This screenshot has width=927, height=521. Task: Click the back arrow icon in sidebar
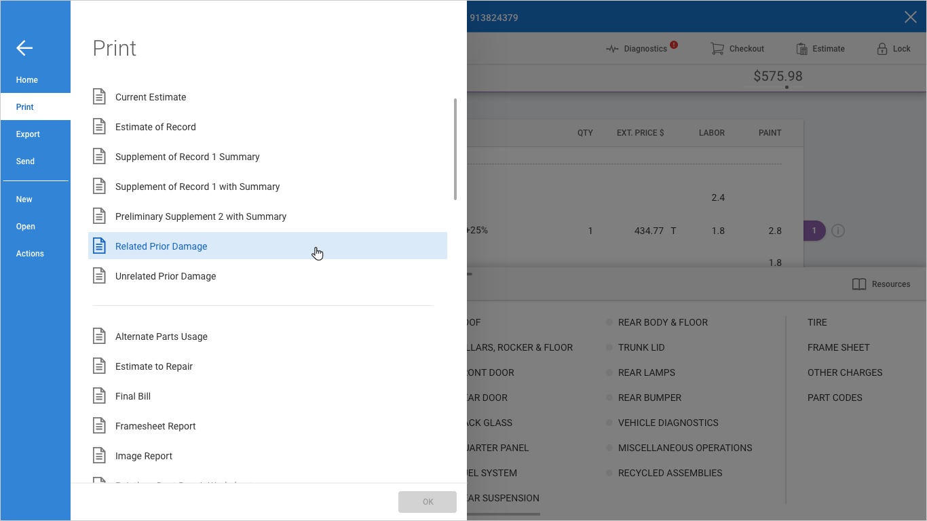[x=24, y=47]
